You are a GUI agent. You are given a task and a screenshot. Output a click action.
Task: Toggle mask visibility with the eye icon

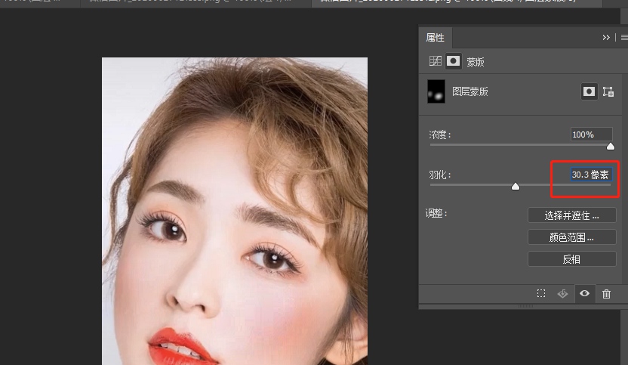[584, 293]
